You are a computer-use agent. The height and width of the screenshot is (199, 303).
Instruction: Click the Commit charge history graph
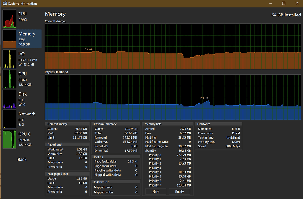tap(173, 46)
